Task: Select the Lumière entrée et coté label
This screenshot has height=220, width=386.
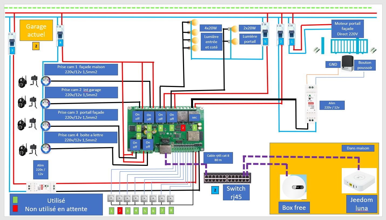Action: (211, 42)
